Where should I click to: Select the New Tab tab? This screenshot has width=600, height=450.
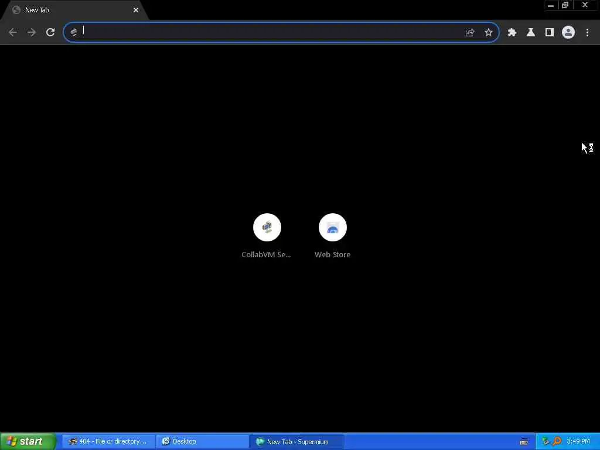click(x=74, y=10)
